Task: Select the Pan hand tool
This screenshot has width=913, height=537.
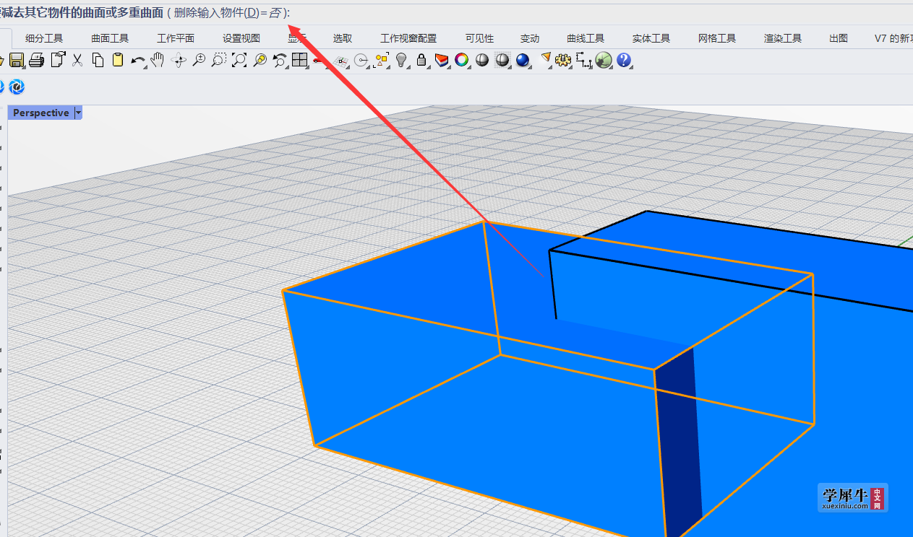Action: coord(158,61)
